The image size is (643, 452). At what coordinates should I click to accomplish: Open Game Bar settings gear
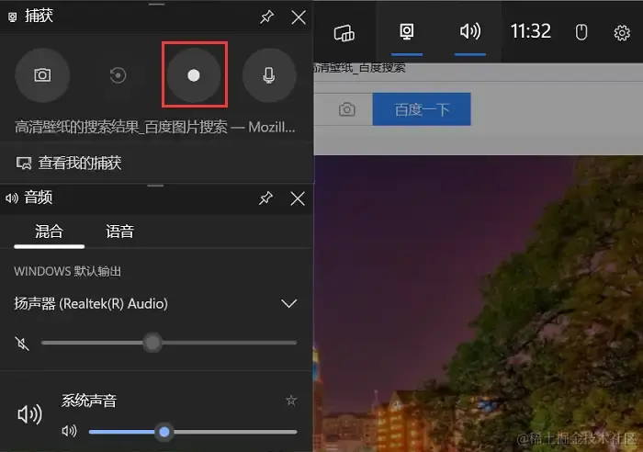point(622,32)
